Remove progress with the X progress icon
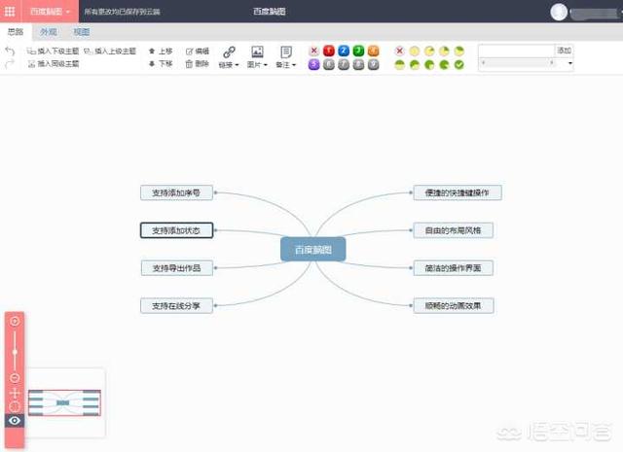The image size is (623, 452). (400, 51)
